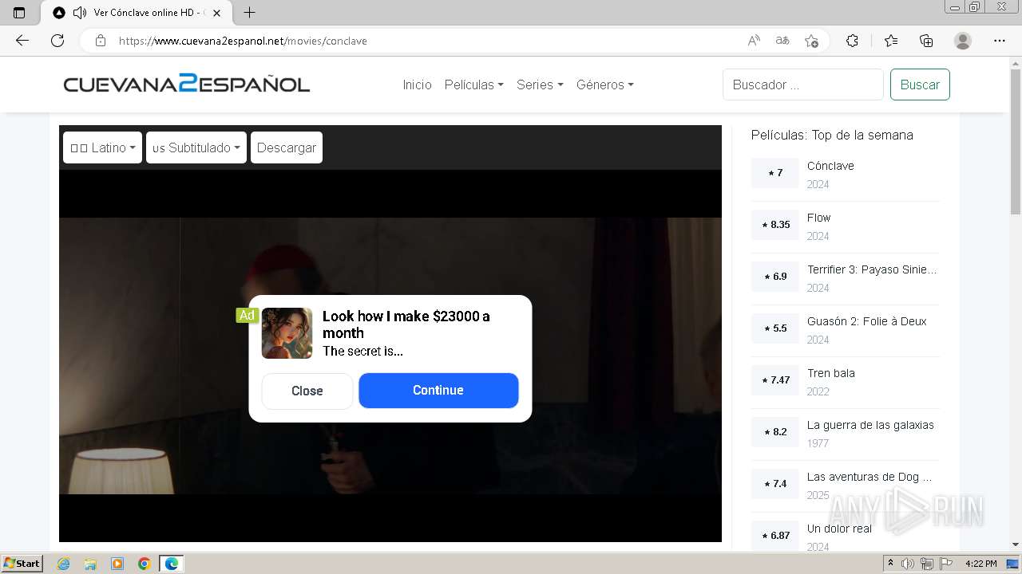Image resolution: width=1022 pixels, height=574 pixels.
Task: Open Internet Explorer from taskbar
Action: tap(63, 564)
